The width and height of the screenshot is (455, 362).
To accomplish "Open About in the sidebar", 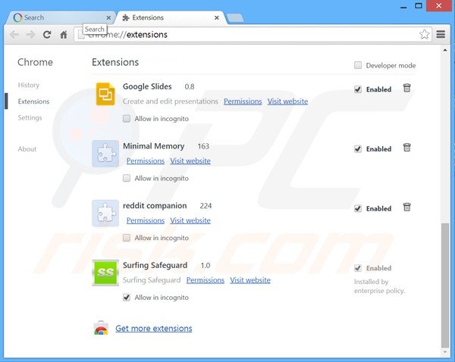I will [27, 149].
